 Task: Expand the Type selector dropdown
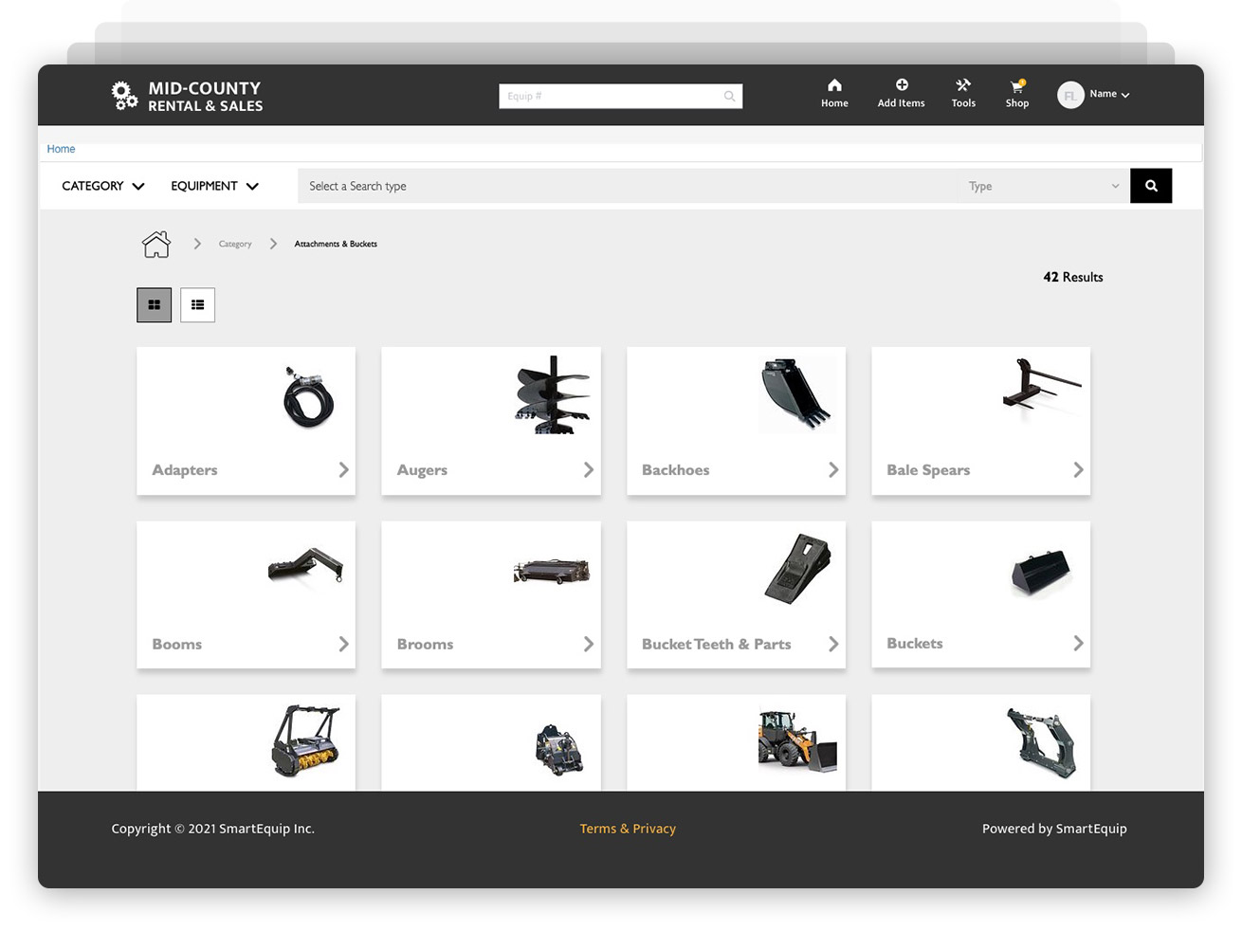[1043, 186]
